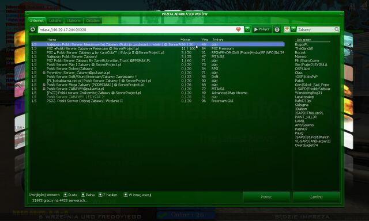Screen dimensions: 369x221
Task: Toggle the W innej wersji checkbox
Action: coord(126,195)
